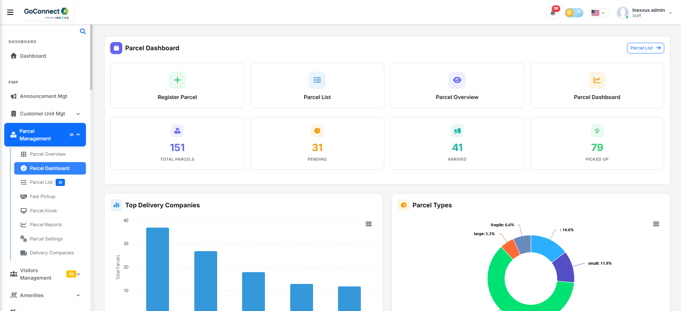Image resolution: width=681 pixels, height=311 pixels.
Task: Expand the Customer Unit Mgt chevron
Action: [x=78, y=114]
